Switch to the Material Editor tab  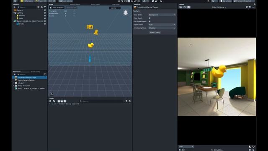[75, 5]
